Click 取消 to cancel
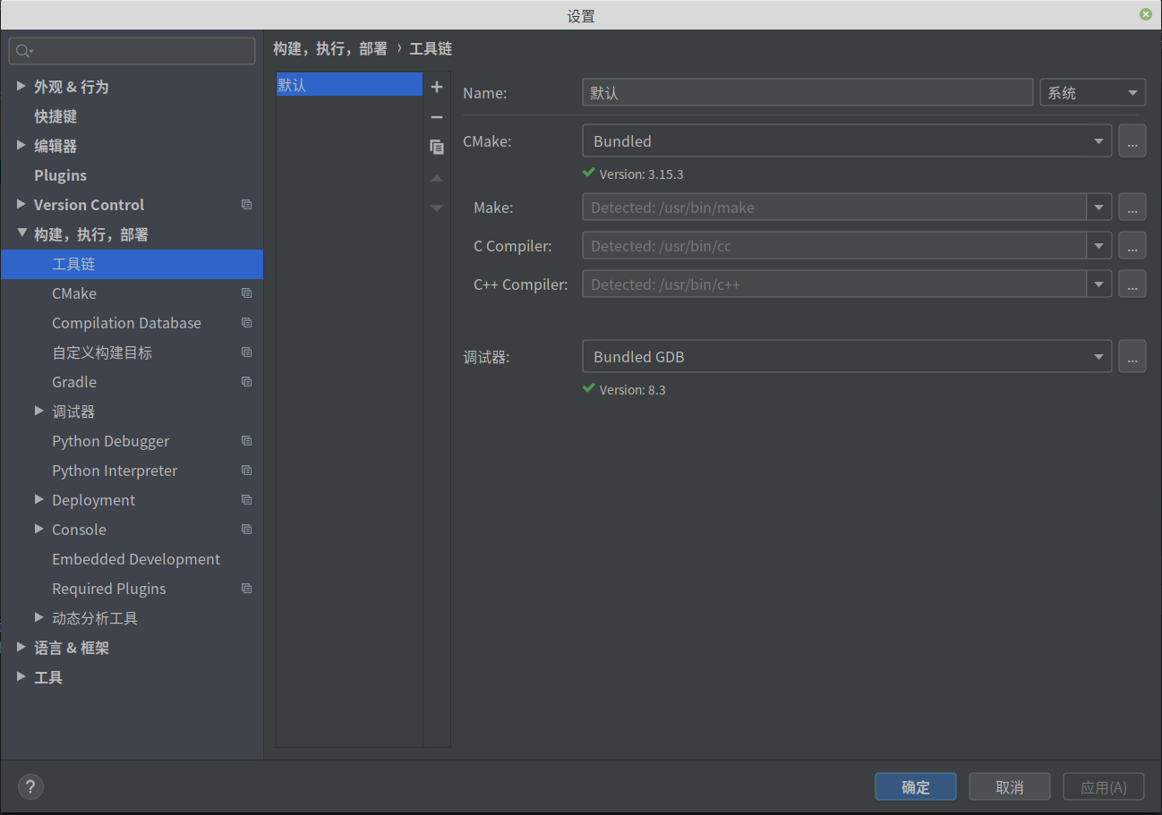The width and height of the screenshot is (1162, 815). [1009, 787]
